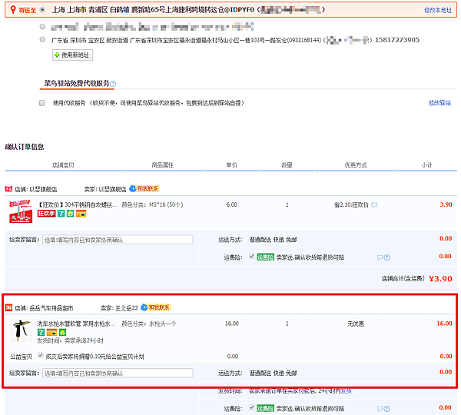Select the 广东省 深圳市 宝安区 address radio button
This screenshot has height=415, width=461.
[x=42, y=39]
